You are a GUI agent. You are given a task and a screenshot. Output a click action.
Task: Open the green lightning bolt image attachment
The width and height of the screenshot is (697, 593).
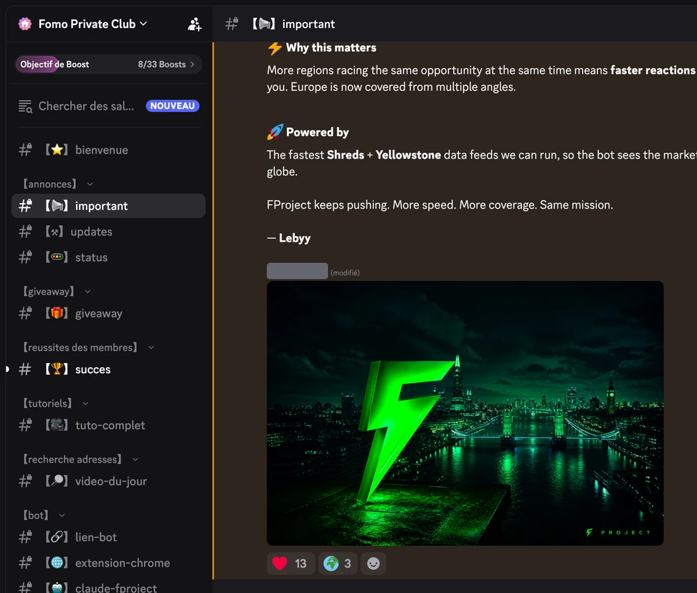coord(465,414)
